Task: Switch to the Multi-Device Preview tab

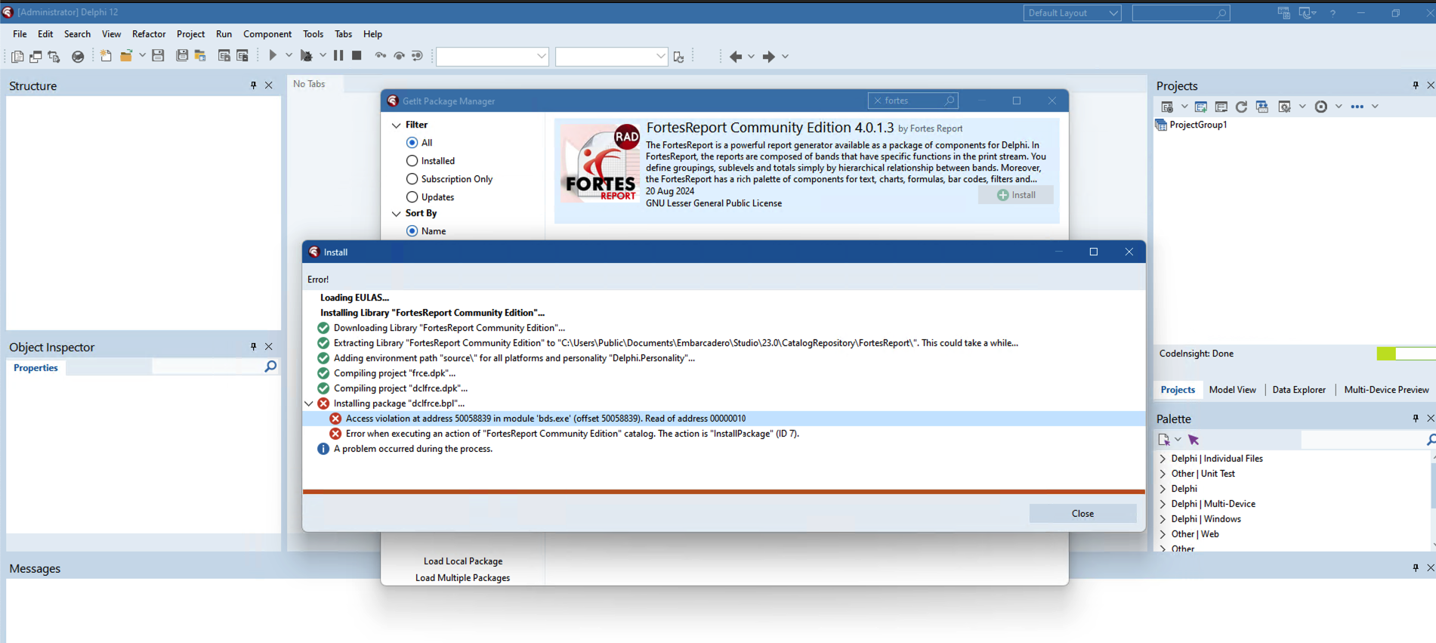Action: tap(1386, 390)
